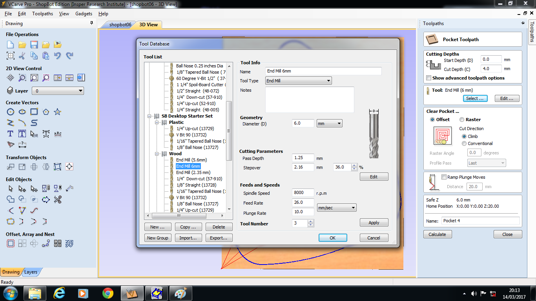Screen dimensions: 536x301
Task: Click the Undo arrow icon
Action: coord(58,56)
